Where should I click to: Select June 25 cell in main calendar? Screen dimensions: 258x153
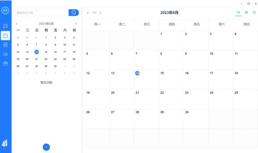click(x=246, y=99)
